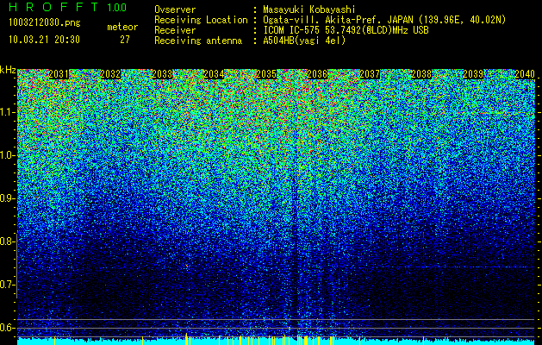Select the filename 1003212030.png
Image resolution: width=542 pixels, height=345 pixels.
click(45, 22)
